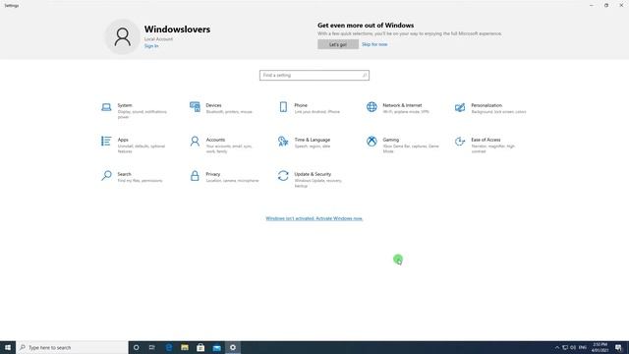Screen dimensions: 629x354
Task: Click the Skip for now link
Action: [374, 44]
